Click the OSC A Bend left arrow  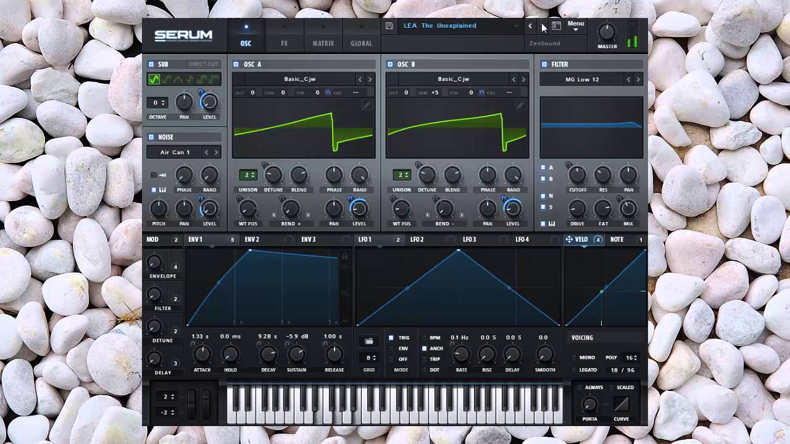tap(274, 215)
